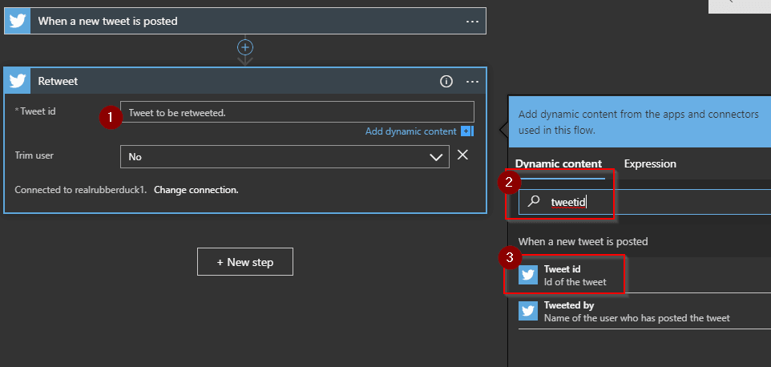Click the Twitter icon next to Tweet id

(528, 275)
